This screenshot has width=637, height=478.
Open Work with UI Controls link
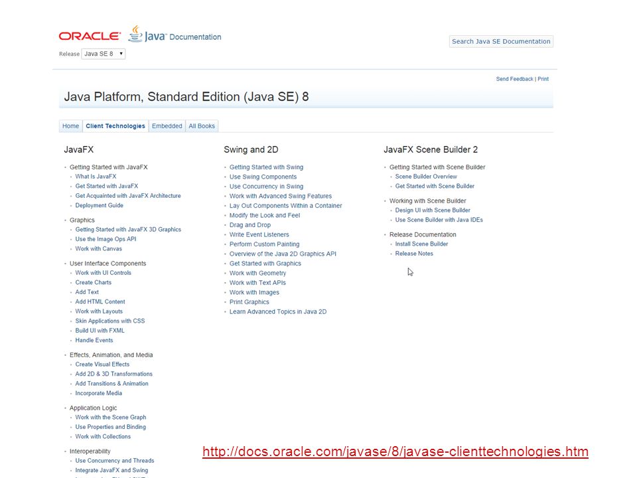tap(104, 273)
